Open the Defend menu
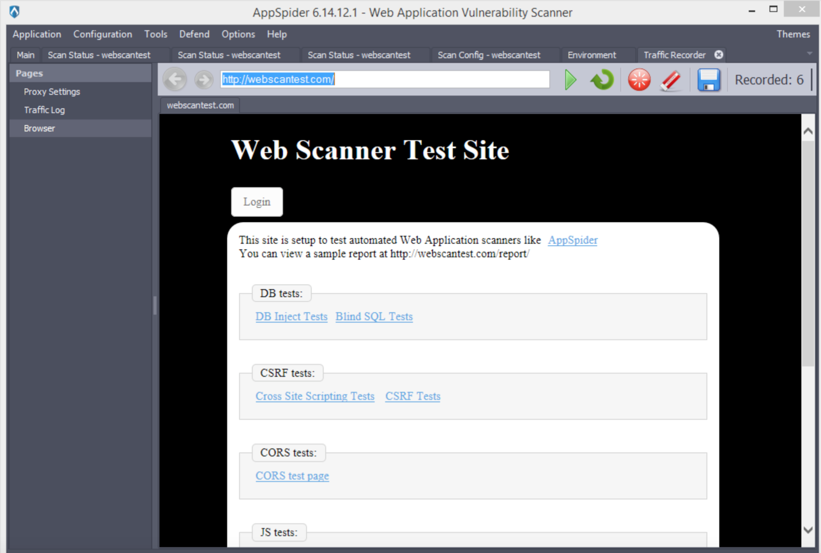The height and width of the screenshot is (553, 821). point(194,34)
